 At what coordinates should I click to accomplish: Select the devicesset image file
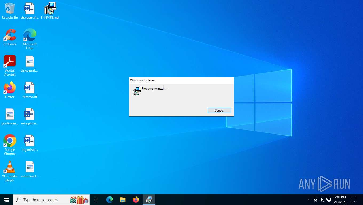click(x=30, y=64)
